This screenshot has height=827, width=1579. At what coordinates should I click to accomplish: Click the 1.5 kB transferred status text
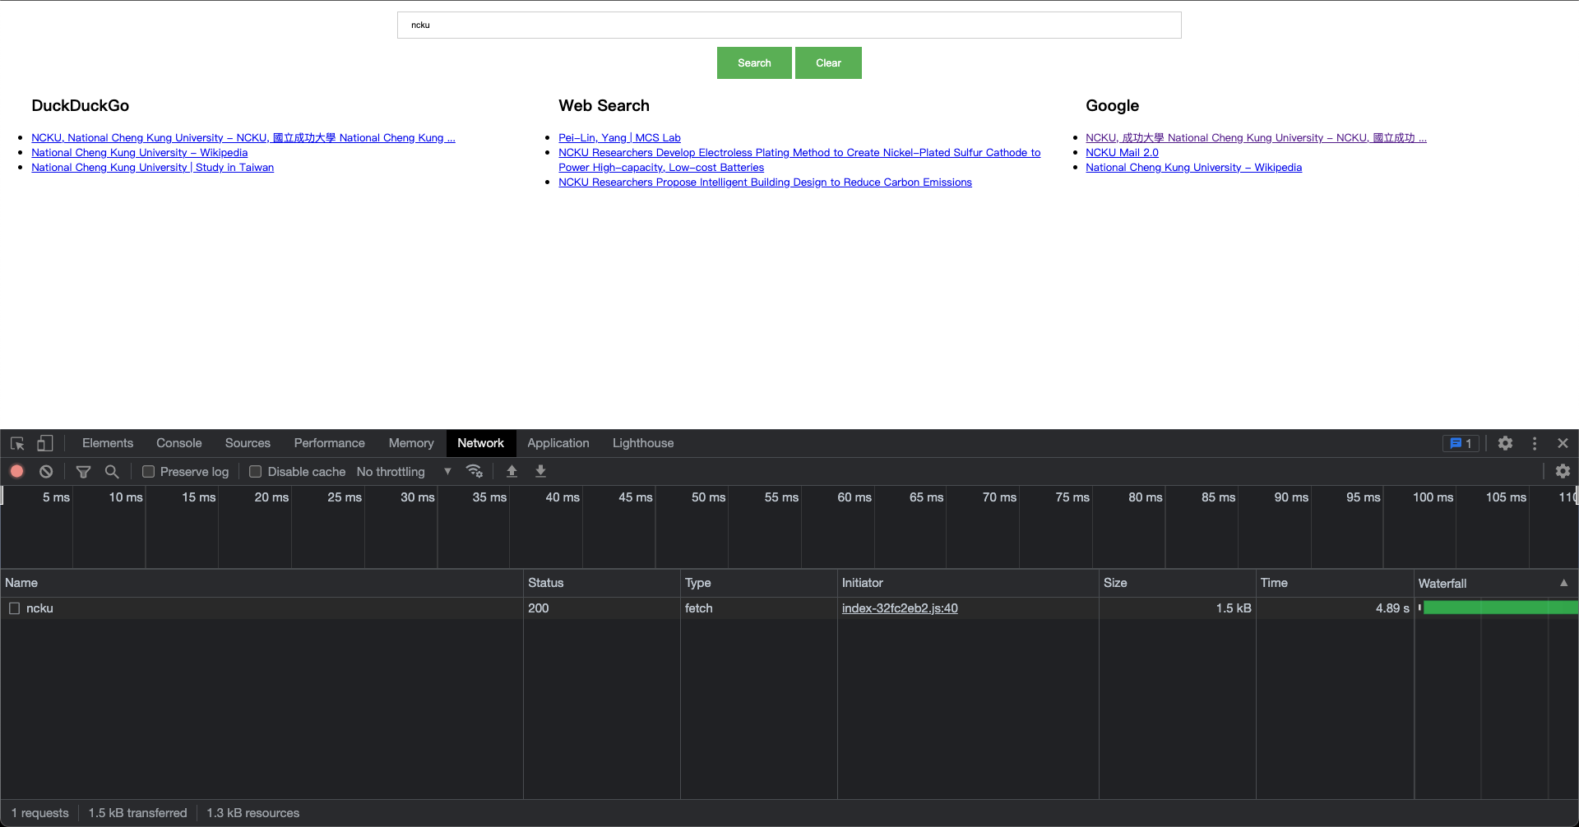point(138,813)
